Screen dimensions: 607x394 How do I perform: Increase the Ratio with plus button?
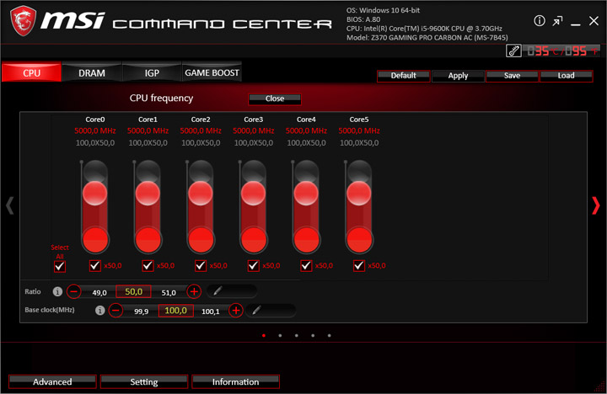point(194,291)
